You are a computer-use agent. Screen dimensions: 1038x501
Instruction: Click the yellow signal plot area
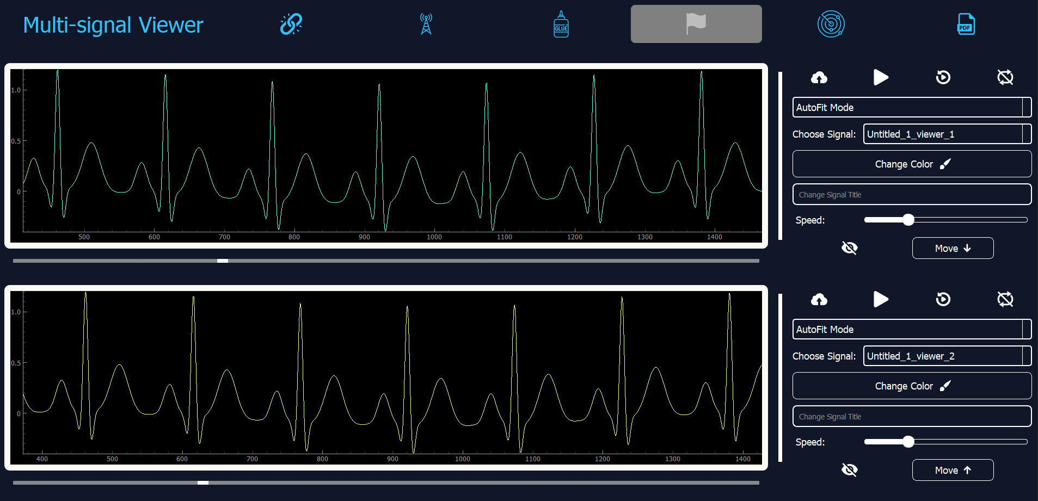[386, 378]
